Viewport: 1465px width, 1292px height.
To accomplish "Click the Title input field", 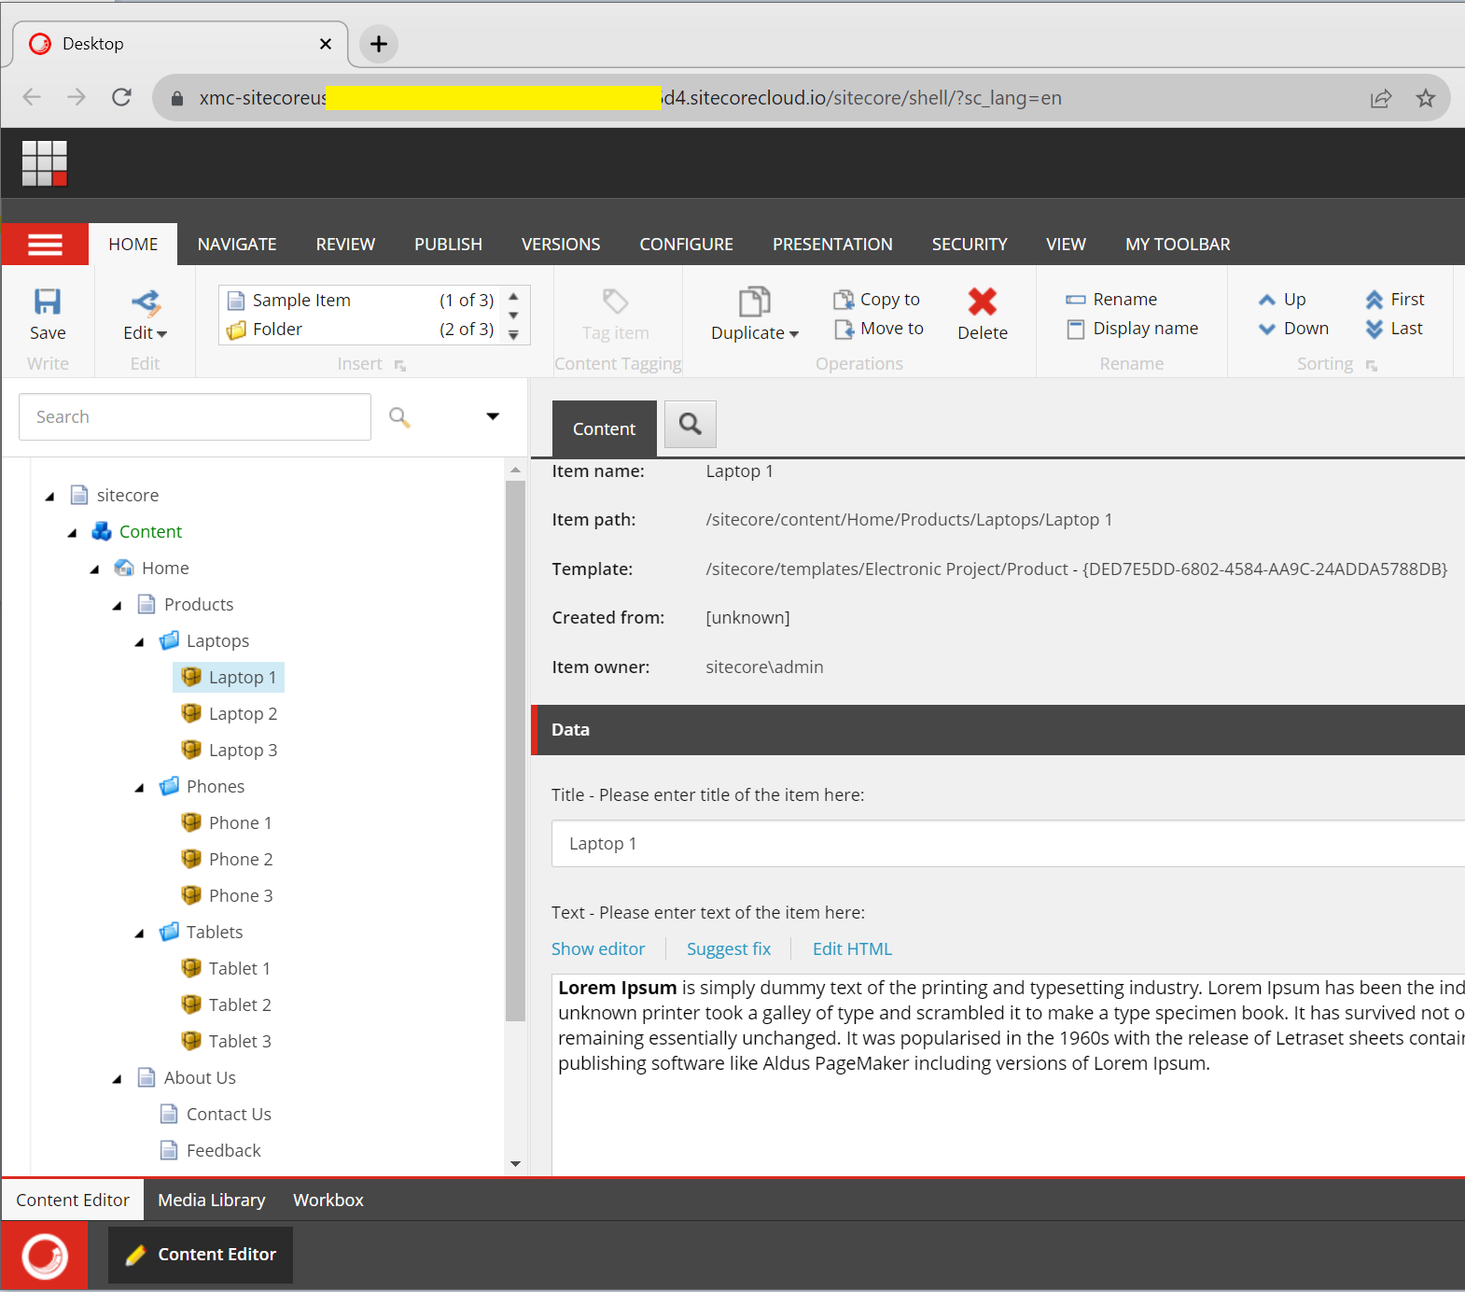I will click(x=1008, y=844).
